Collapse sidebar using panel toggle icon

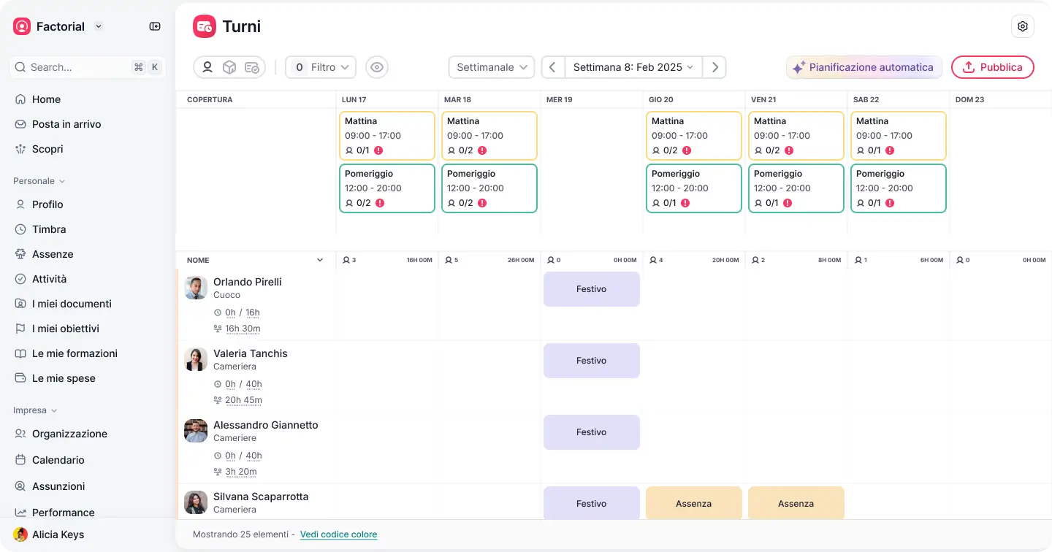155,26
